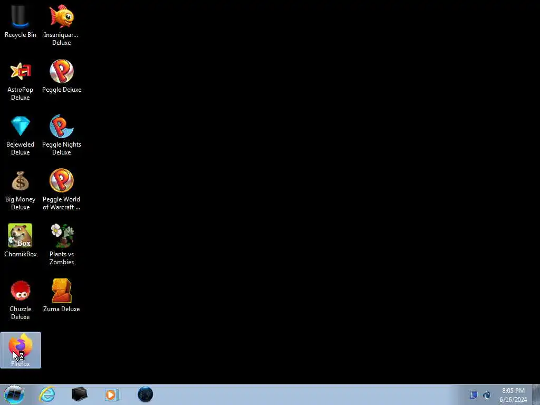Click the Show desktop button
540x405 pixels.
click(x=536, y=394)
